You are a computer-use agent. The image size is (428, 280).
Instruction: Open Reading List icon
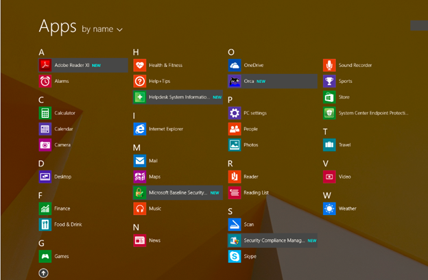(235, 192)
